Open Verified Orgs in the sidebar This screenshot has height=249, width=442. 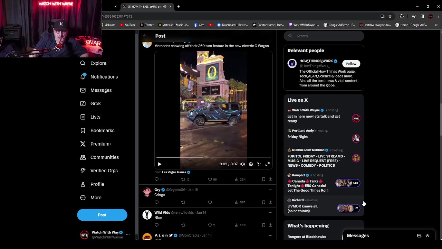click(99, 170)
